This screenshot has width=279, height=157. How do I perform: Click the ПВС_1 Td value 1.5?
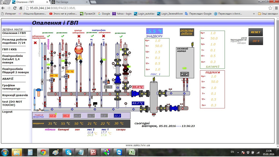pos(158,52)
